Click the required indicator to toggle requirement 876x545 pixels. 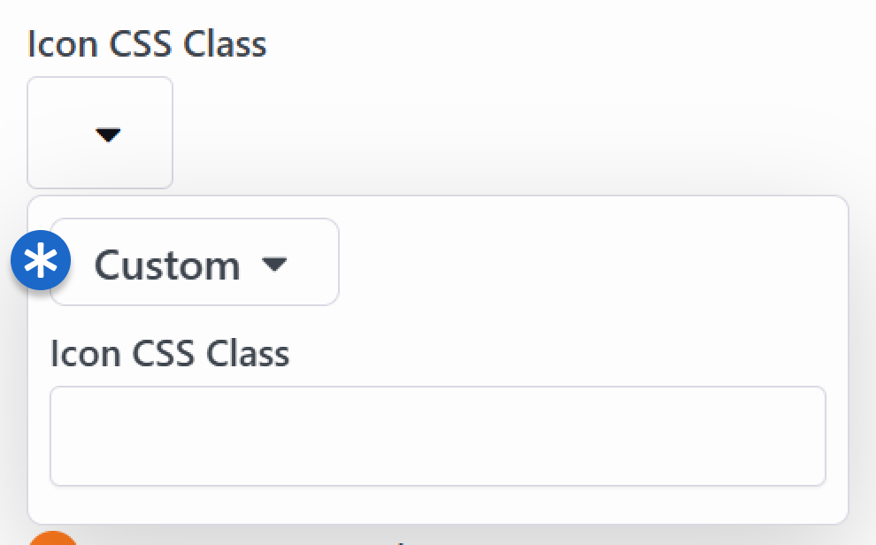point(41,260)
